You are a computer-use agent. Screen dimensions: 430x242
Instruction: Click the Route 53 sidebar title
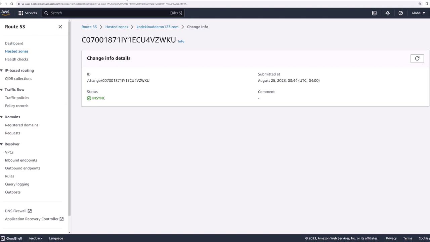(15, 27)
